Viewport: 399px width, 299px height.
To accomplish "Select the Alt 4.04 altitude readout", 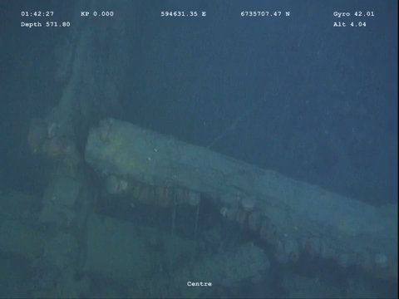I will coord(350,24).
